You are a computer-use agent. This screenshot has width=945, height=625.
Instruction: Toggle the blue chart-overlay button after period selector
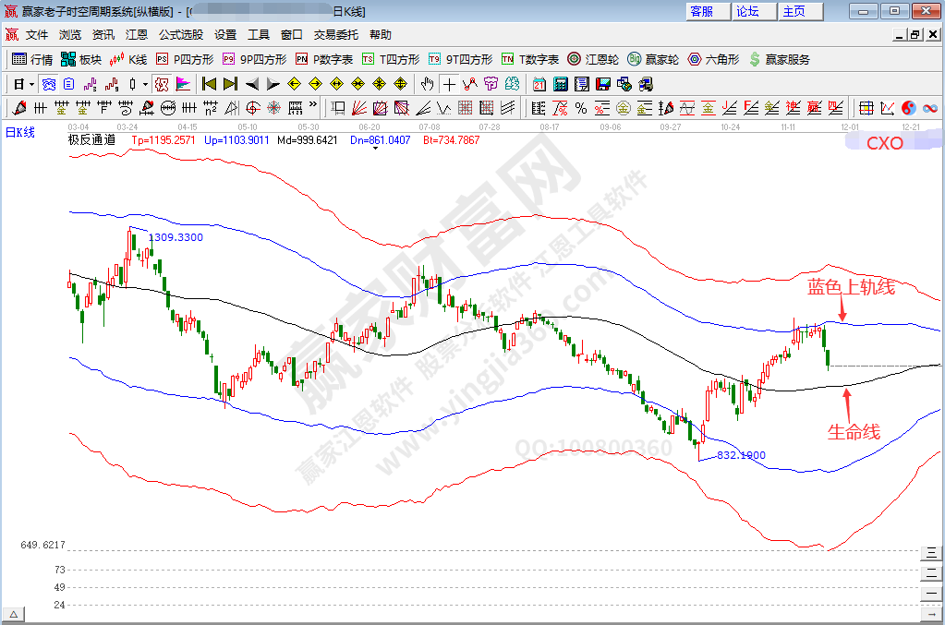coord(49,84)
